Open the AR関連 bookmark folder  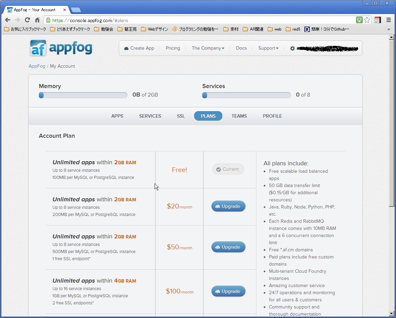253,29
